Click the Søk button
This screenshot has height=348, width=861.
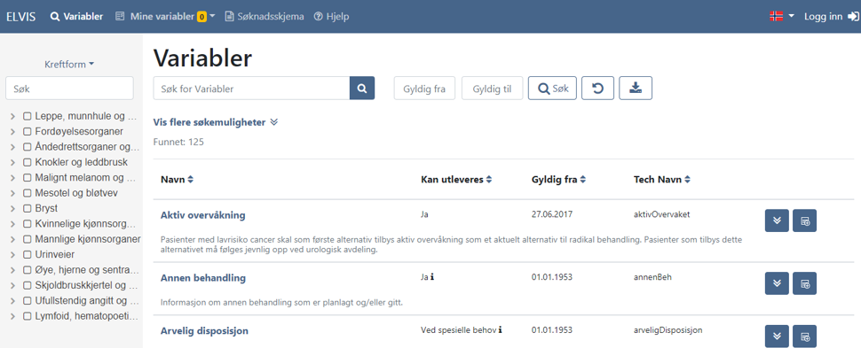[x=552, y=89]
